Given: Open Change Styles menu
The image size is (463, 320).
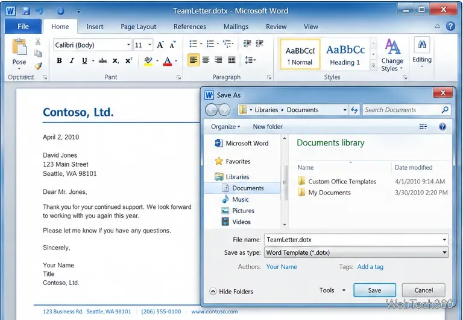Looking at the screenshot, I should pyautogui.click(x=392, y=56).
